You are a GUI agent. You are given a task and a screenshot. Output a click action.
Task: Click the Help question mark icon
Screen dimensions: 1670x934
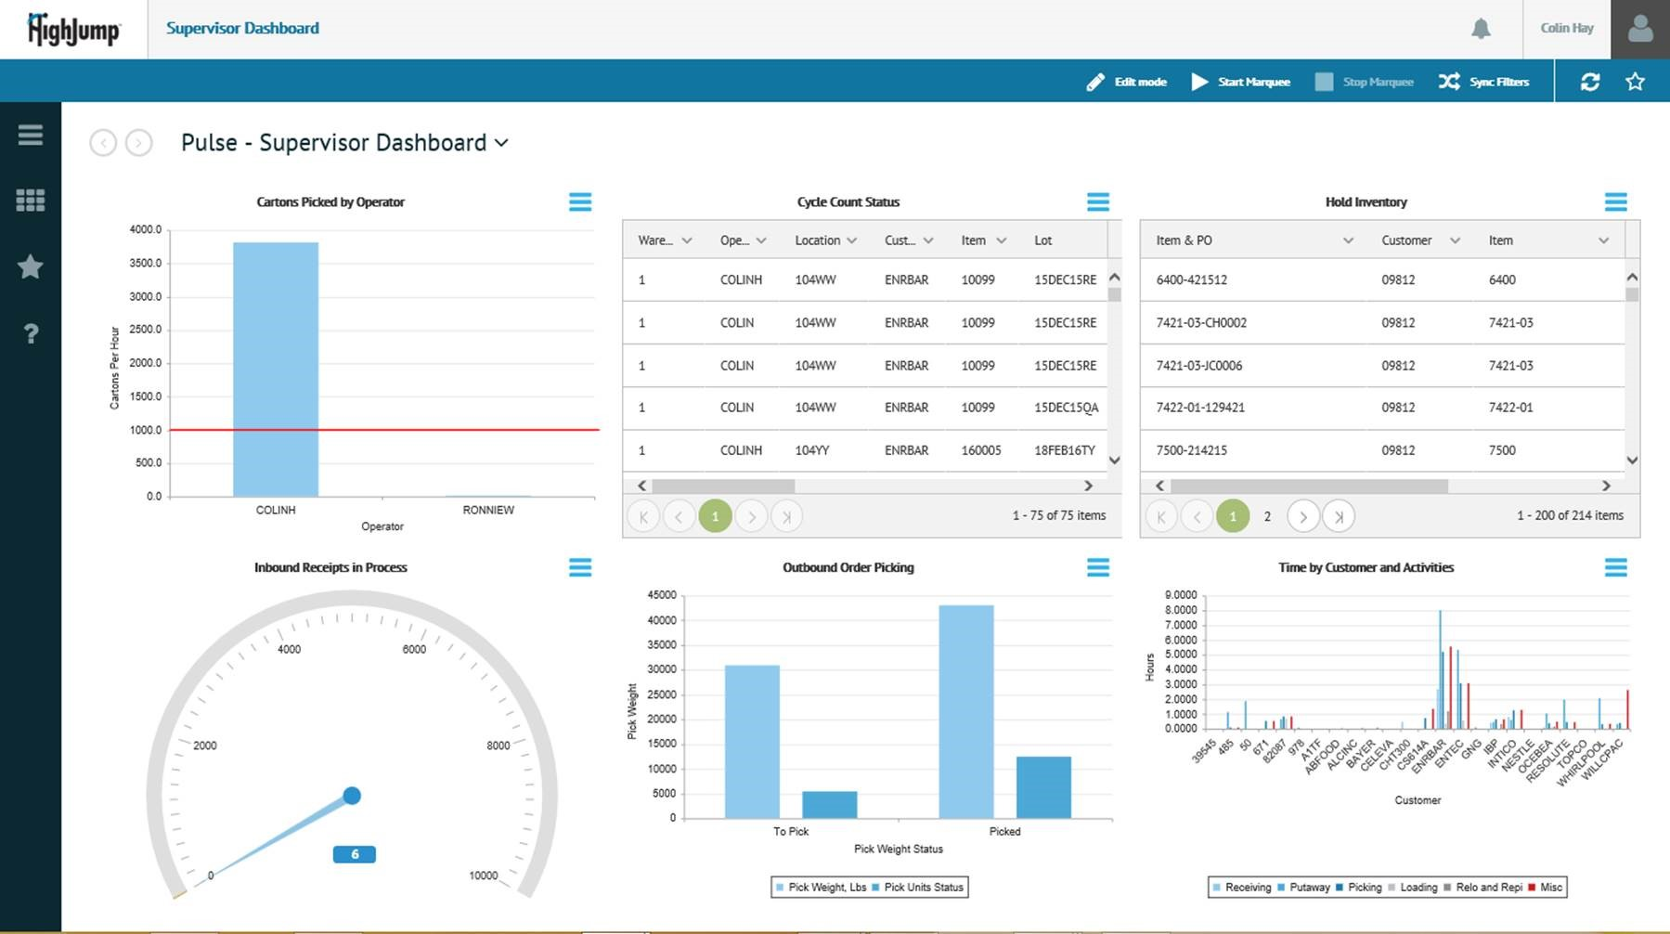pyautogui.click(x=30, y=332)
